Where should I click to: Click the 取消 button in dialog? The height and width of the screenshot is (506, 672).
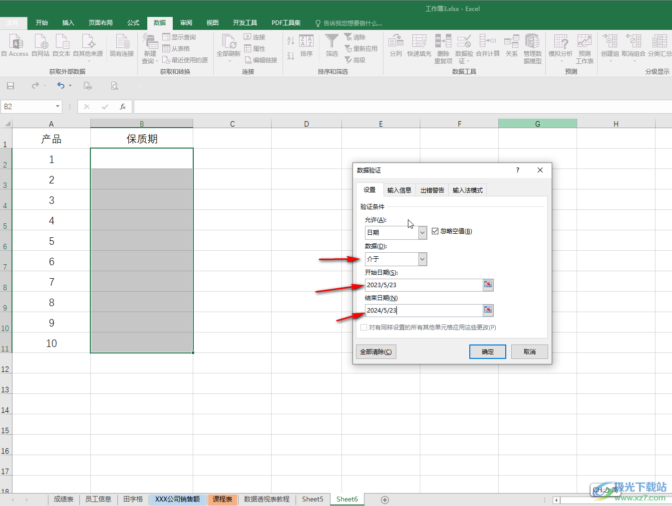(530, 352)
